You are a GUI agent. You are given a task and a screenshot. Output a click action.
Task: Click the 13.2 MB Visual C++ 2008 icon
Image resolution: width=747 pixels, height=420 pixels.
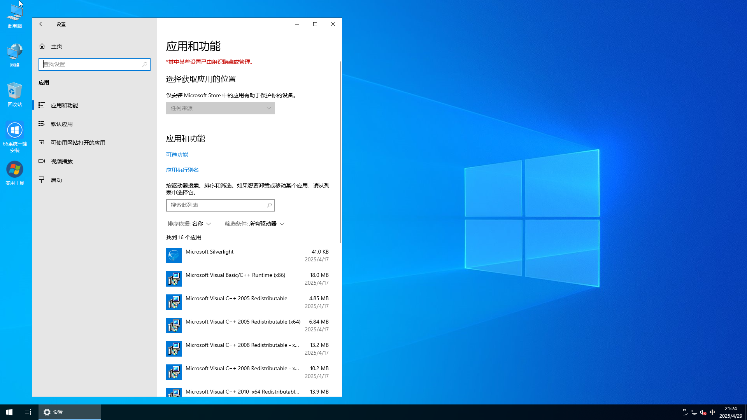(174, 349)
